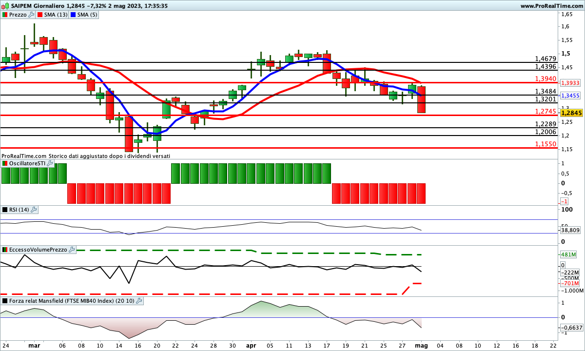Click the red 1,2745 level label
The height and width of the screenshot is (351, 585).
click(x=546, y=111)
